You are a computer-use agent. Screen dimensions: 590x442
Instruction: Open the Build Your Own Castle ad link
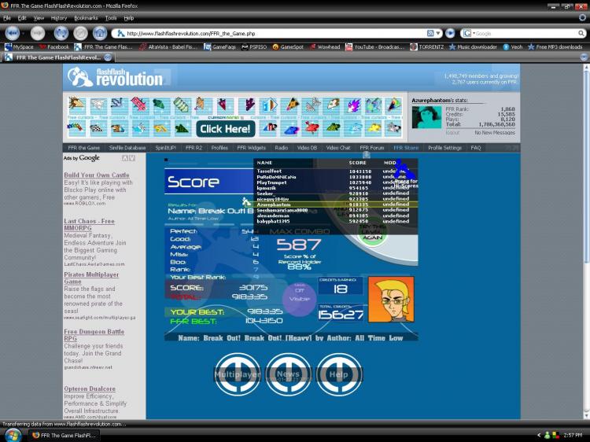(x=97, y=175)
